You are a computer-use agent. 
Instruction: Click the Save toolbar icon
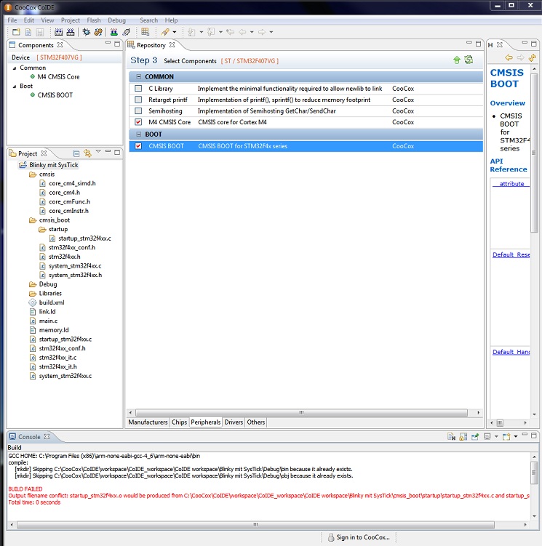point(40,32)
